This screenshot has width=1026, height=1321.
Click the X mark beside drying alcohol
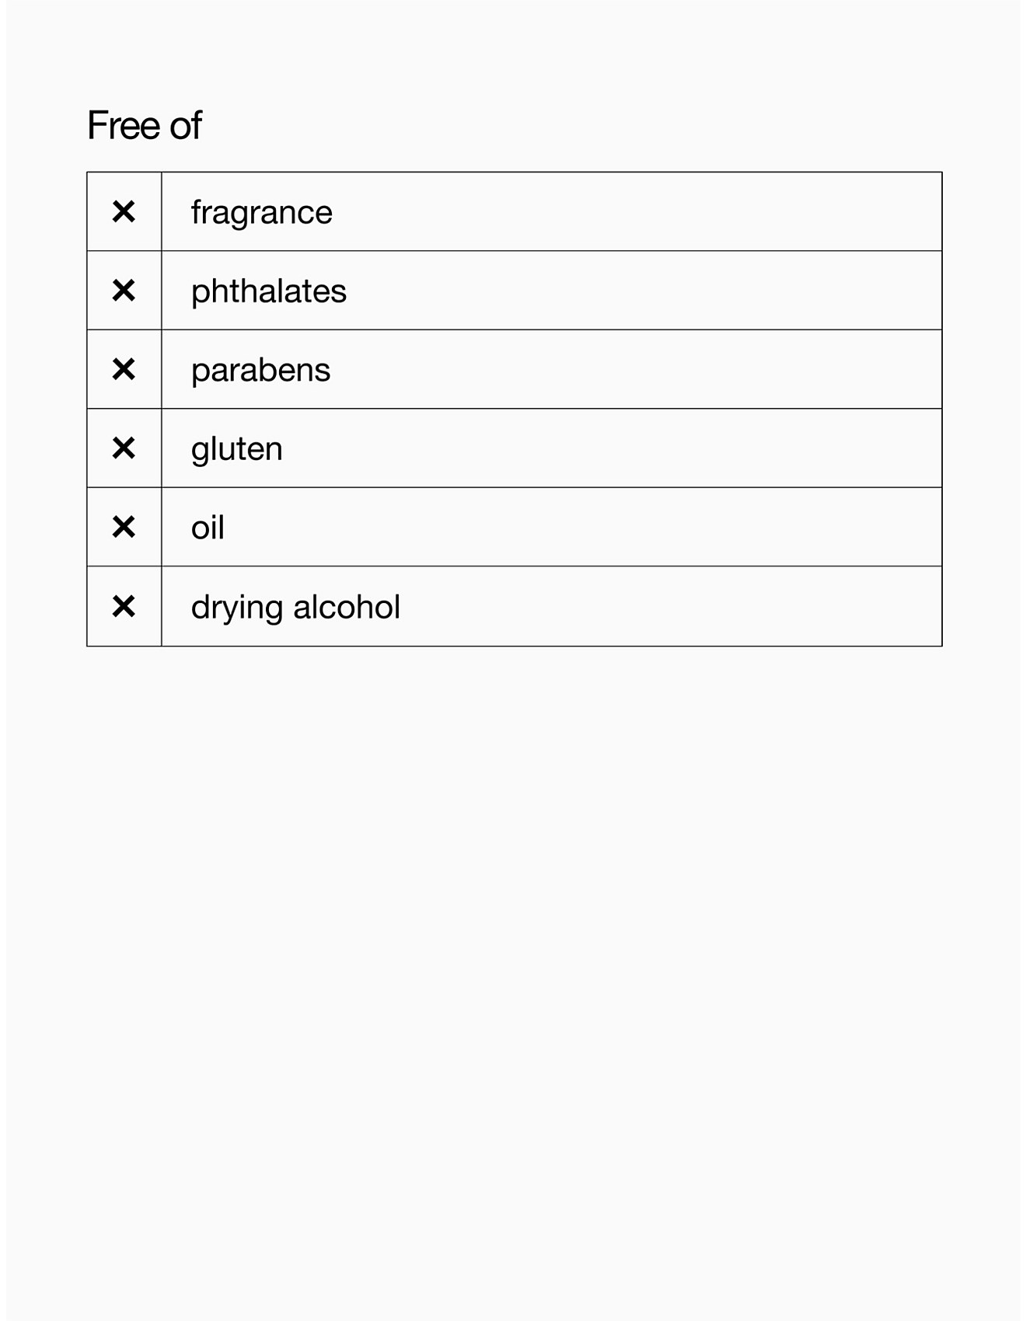tap(124, 606)
